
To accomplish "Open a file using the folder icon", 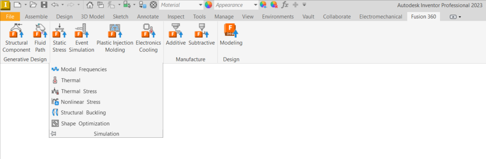I will [33, 4].
